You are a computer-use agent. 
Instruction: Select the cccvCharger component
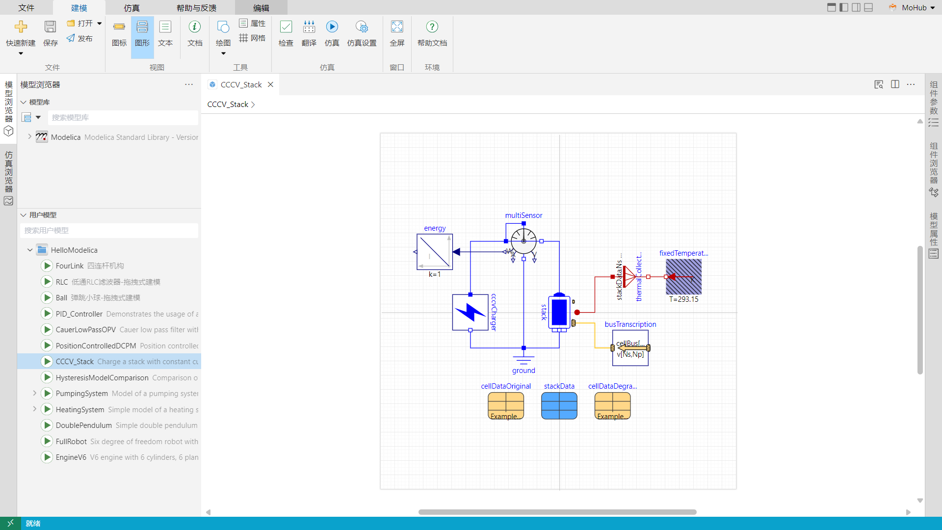[x=470, y=312]
